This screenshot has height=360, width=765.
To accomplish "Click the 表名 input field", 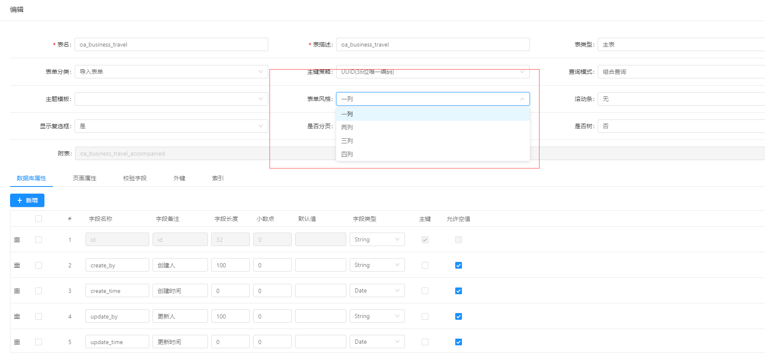I will 171,44.
